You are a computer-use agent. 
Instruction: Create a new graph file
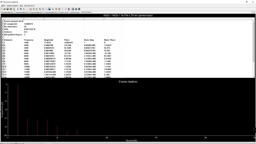(1, 9)
